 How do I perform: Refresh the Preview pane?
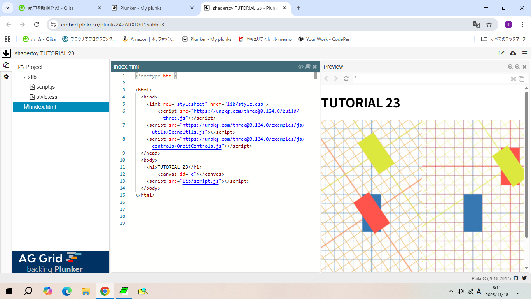click(x=346, y=79)
